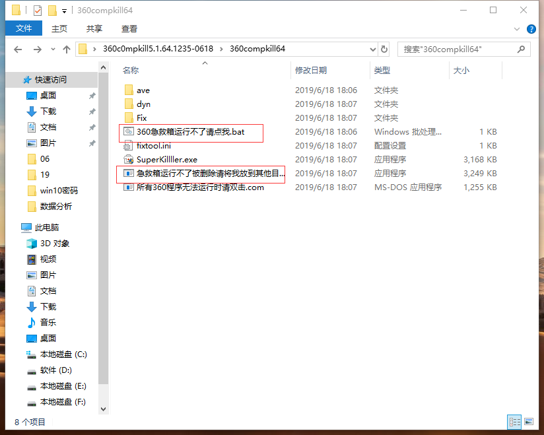Select the Fix folder
Image resolution: width=544 pixels, height=435 pixels.
coord(141,118)
